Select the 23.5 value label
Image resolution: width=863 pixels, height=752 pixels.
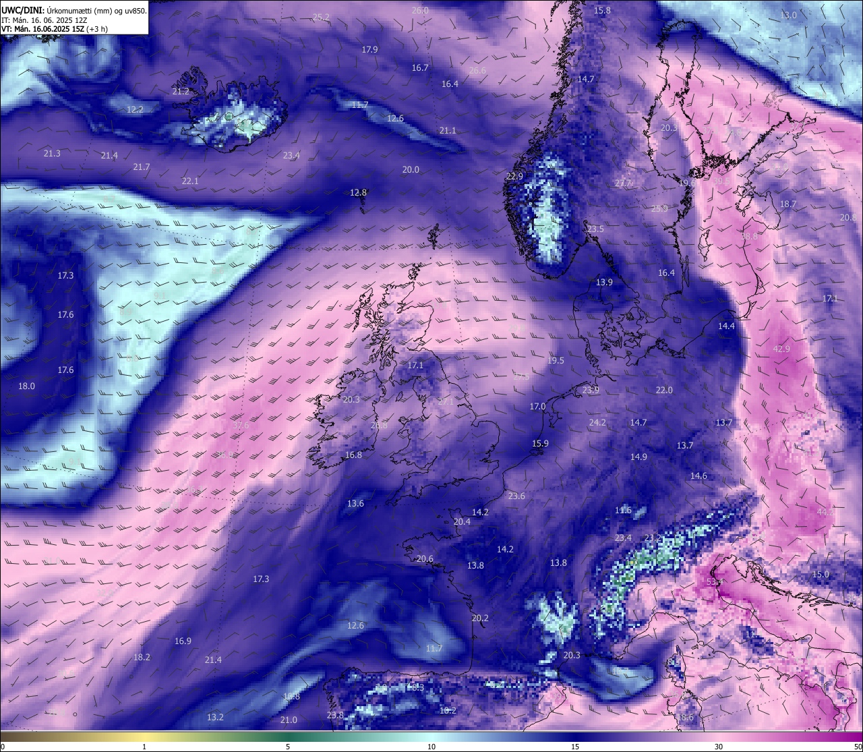(x=595, y=229)
